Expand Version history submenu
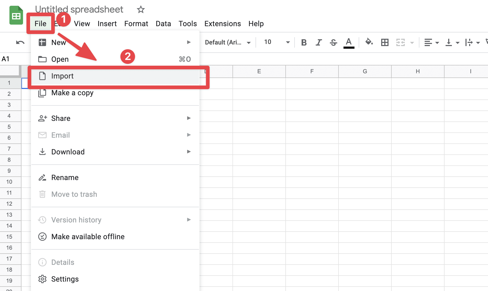Viewport: 488px width, 291px height. [115, 220]
